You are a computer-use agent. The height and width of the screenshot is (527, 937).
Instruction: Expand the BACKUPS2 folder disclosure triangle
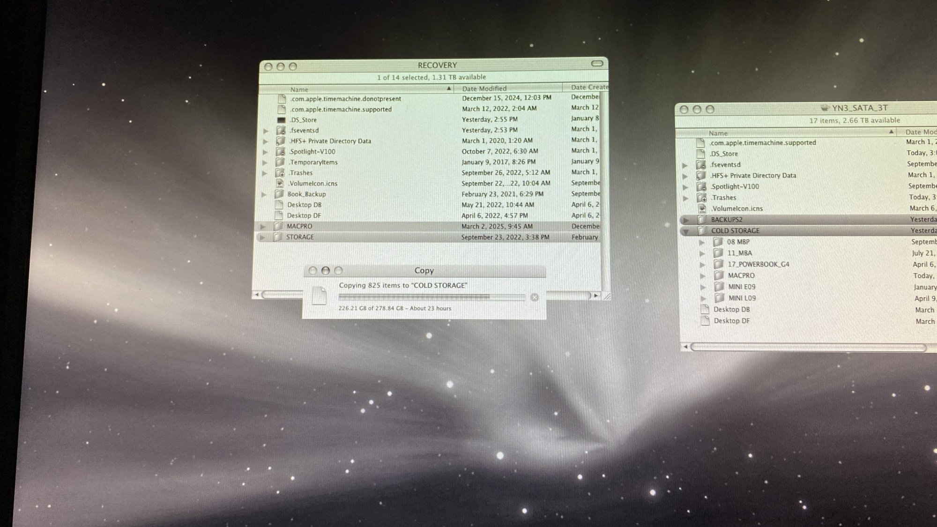tap(686, 220)
